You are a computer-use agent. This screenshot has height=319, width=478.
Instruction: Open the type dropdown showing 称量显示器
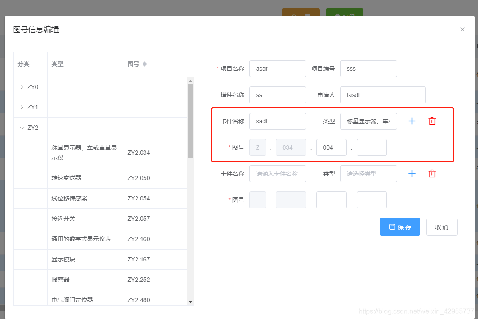[x=368, y=121]
